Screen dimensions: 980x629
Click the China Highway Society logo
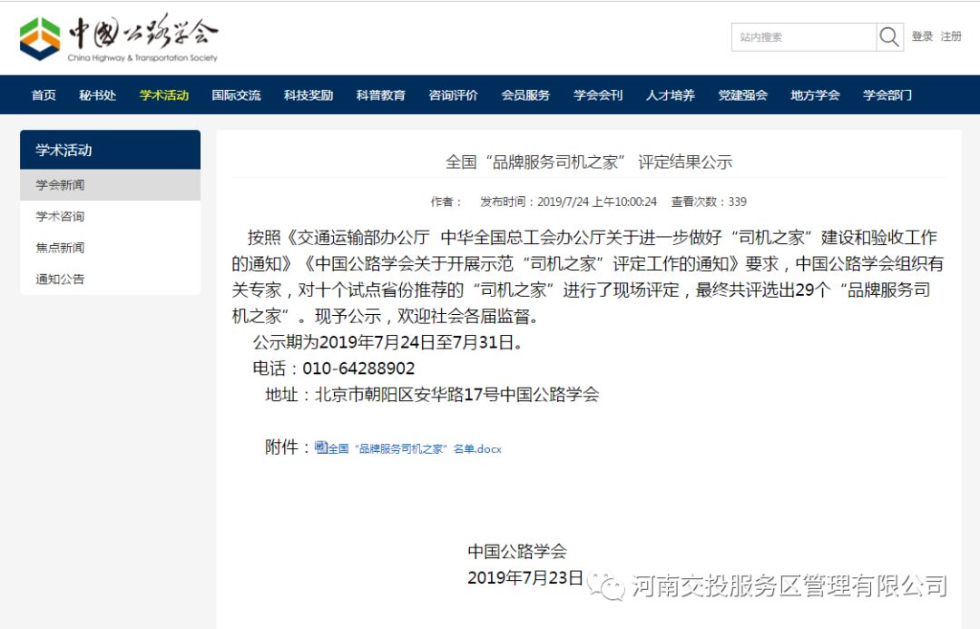pos(119,38)
